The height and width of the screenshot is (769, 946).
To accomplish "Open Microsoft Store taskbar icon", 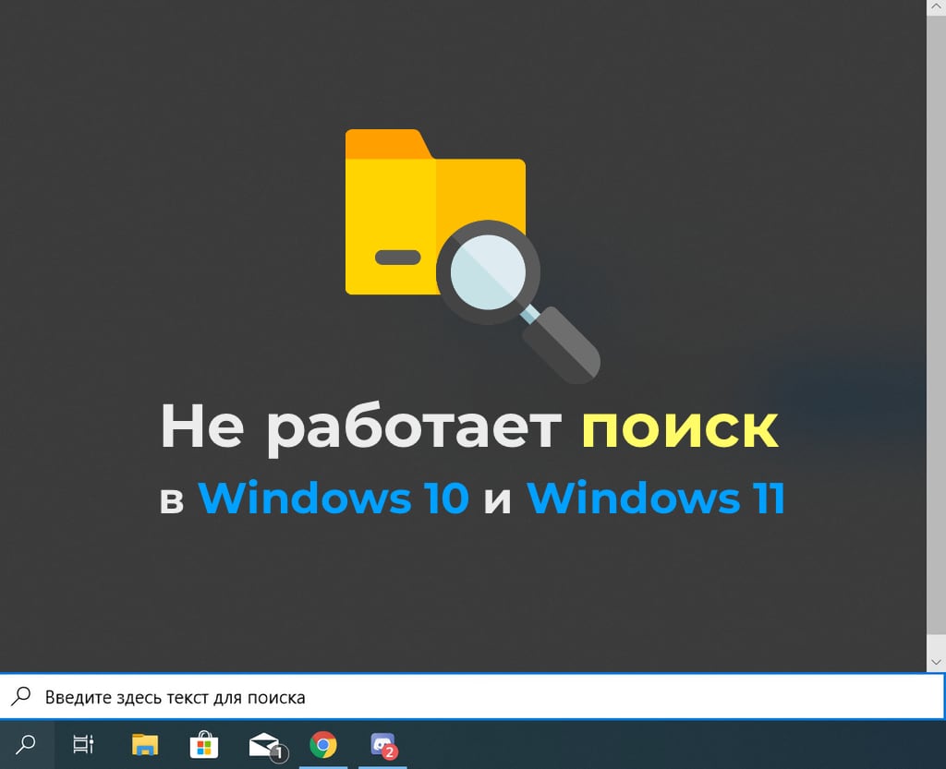I will click(204, 745).
